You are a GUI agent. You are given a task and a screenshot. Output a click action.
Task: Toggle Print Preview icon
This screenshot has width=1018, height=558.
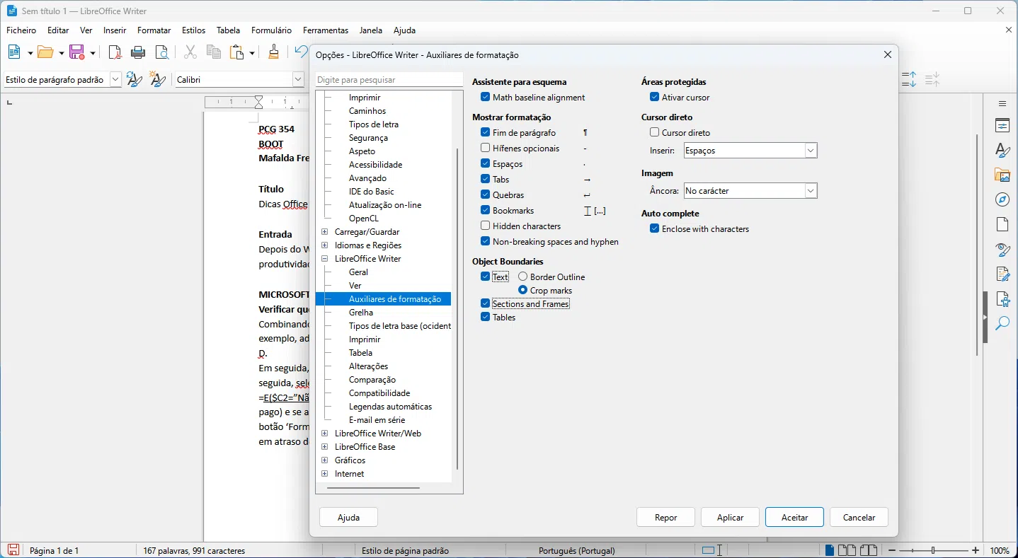(162, 52)
